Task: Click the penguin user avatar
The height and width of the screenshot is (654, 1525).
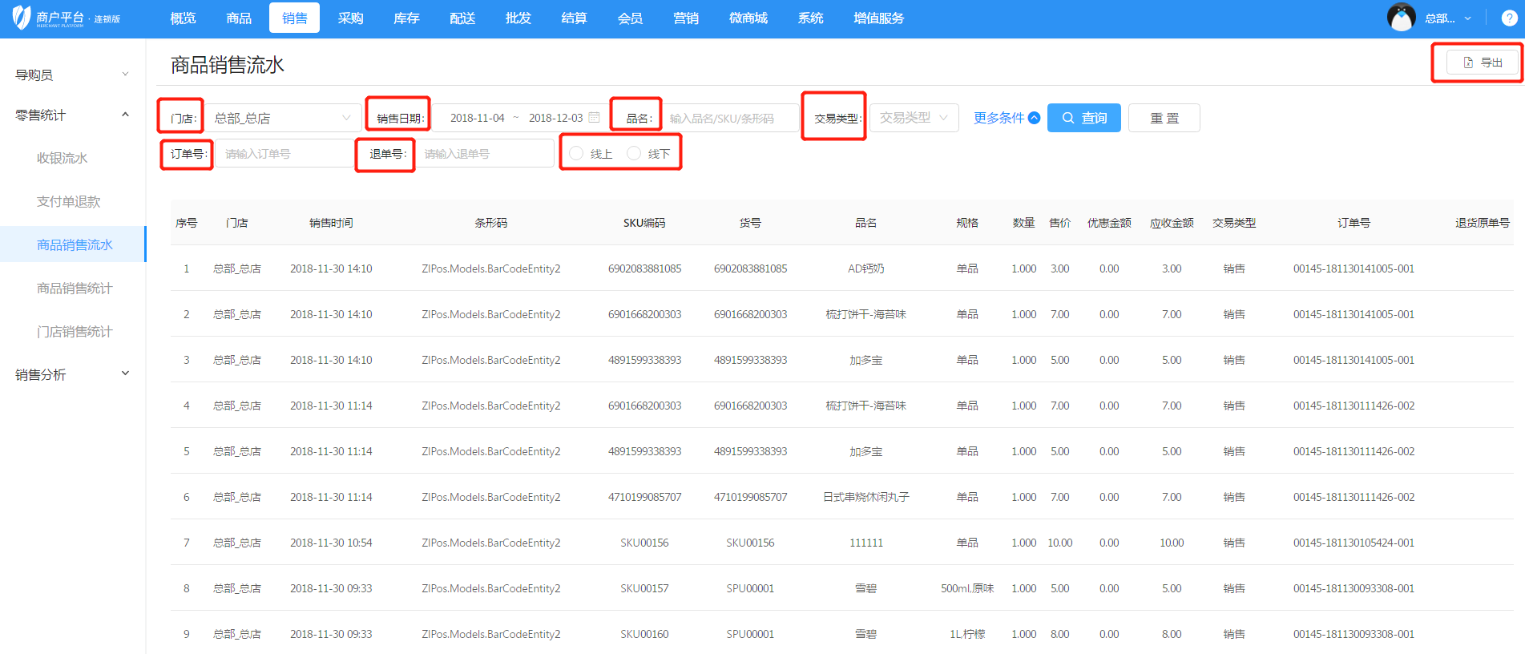Action: pos(1401,18)
